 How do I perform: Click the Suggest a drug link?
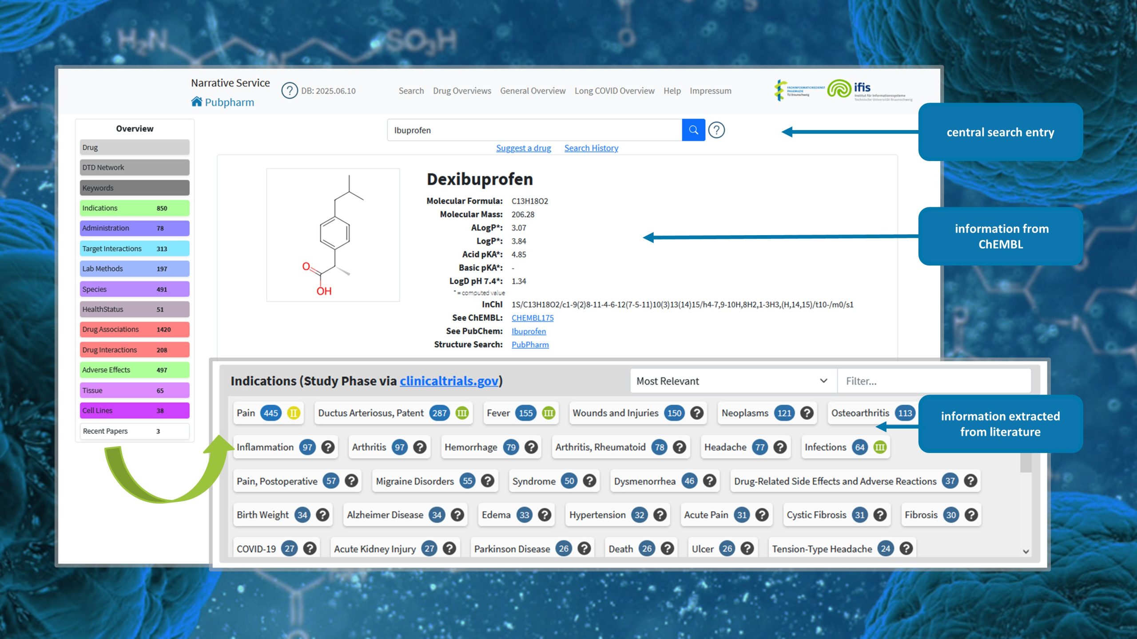click(x=523, y=148)
